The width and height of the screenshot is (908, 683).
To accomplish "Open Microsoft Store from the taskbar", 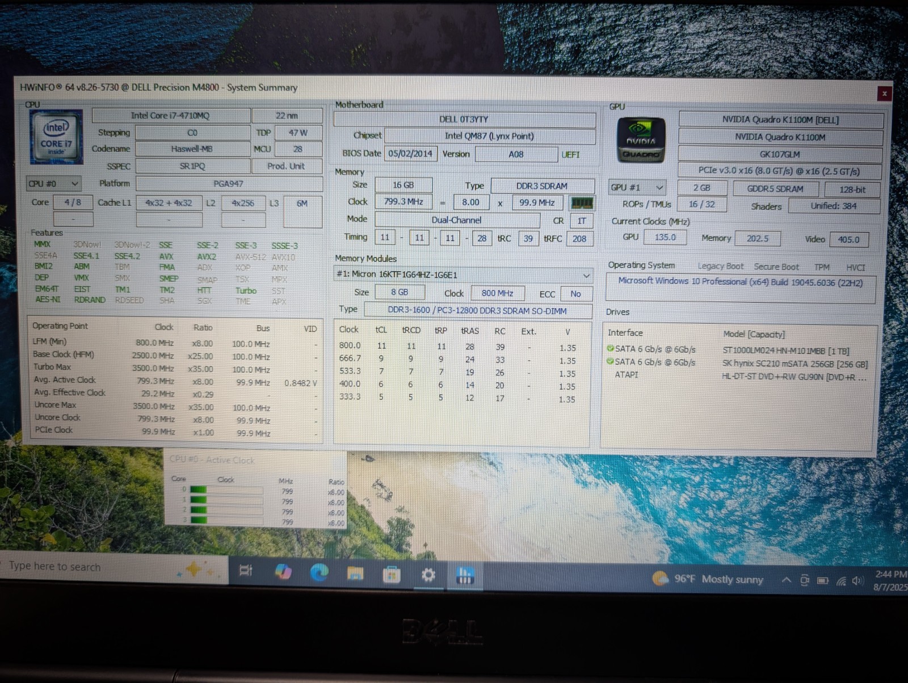I will pos(392,575).
